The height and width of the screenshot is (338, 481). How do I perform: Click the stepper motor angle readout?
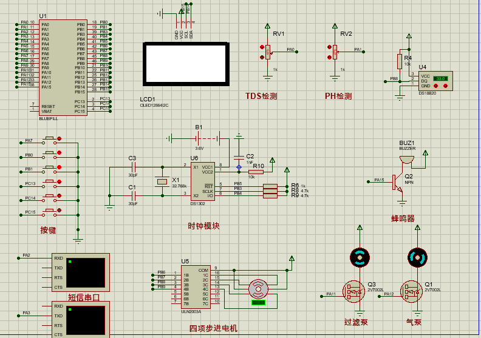click(x=258, y=302)
